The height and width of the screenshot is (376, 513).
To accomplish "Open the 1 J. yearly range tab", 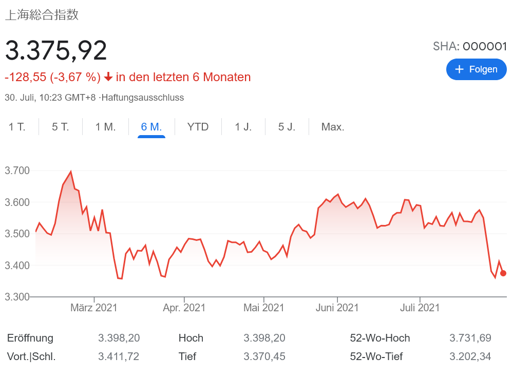I will (243, 127).
